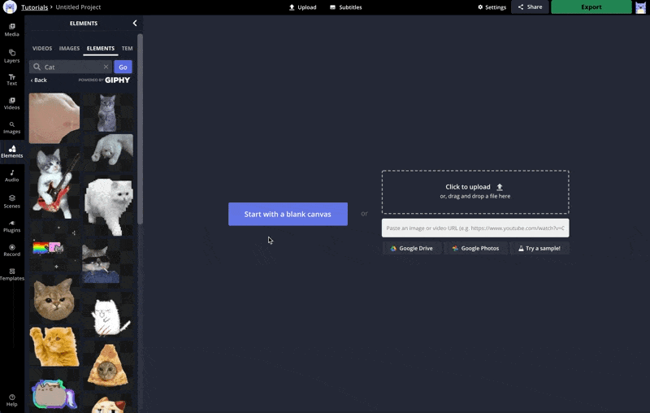Open the Plugins panel icon
Screen dimensions: 650x413
point(11,225)
